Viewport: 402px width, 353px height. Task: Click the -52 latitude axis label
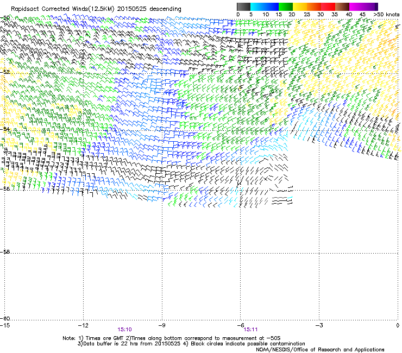pos(5,72)
